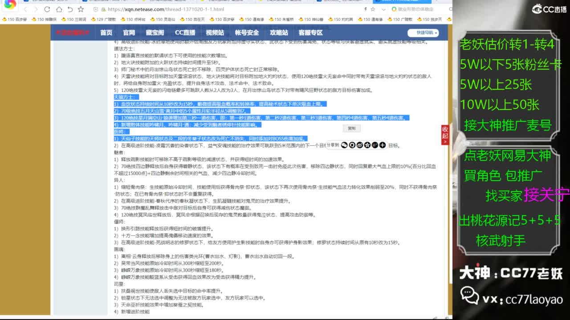Open the Qzone share icon
The image size is (570, 320).
(367, 144)
